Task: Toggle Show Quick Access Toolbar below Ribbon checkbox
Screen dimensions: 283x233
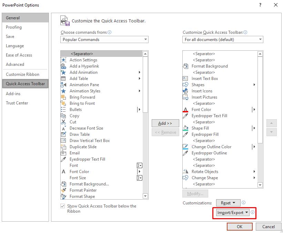Action: (x=63, y=206)
